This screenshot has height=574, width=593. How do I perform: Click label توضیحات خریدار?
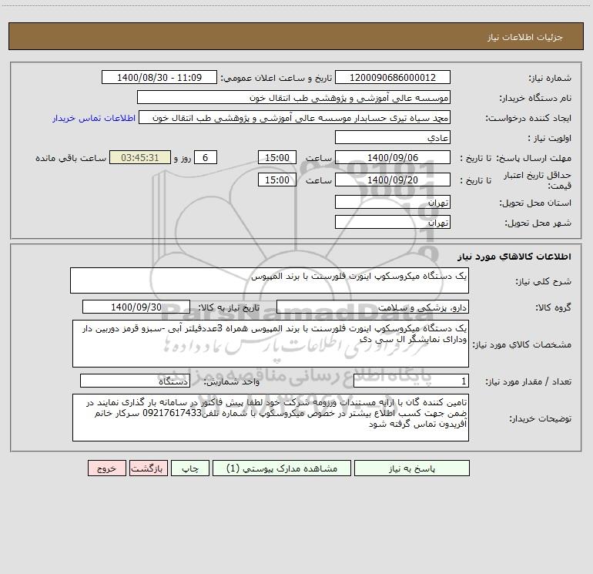(x=540, y=418)
